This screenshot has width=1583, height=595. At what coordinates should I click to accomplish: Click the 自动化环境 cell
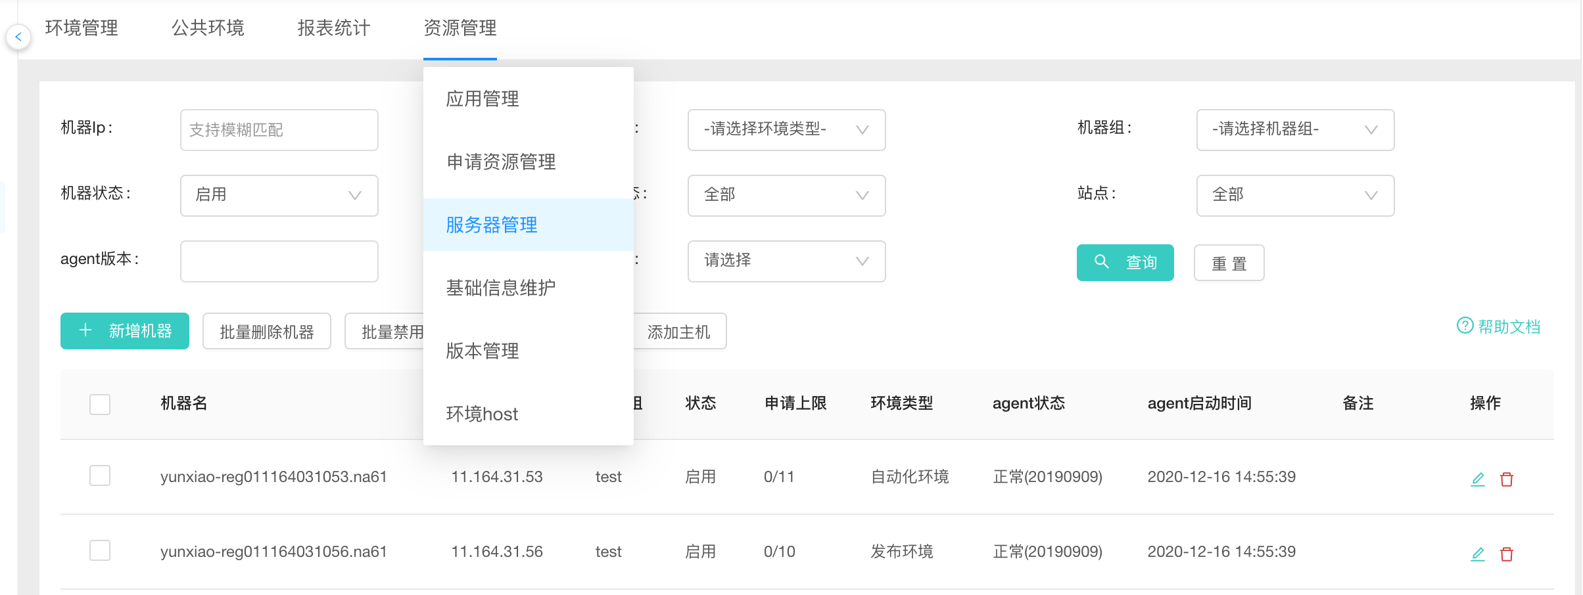(x=910, y=477)
